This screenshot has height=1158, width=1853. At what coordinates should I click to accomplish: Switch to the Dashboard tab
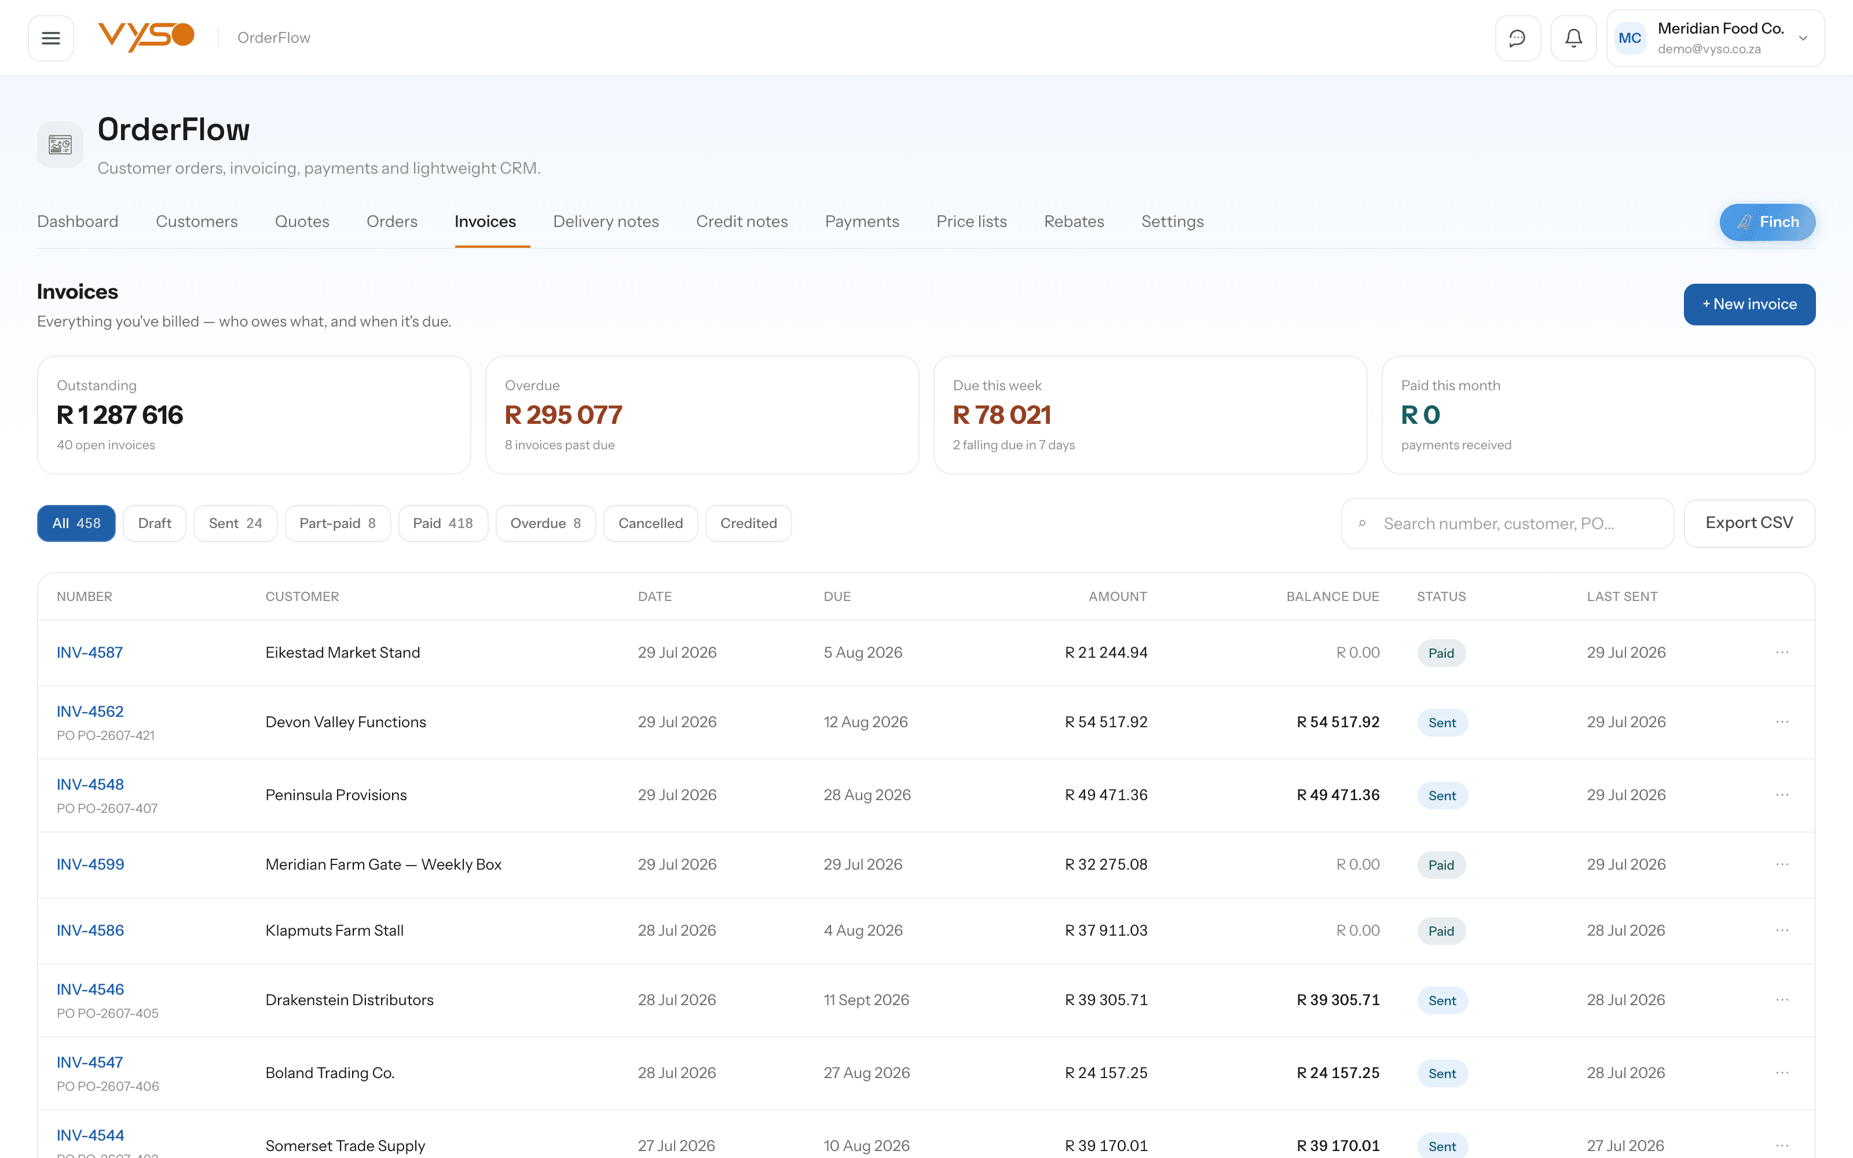(78, 221)
